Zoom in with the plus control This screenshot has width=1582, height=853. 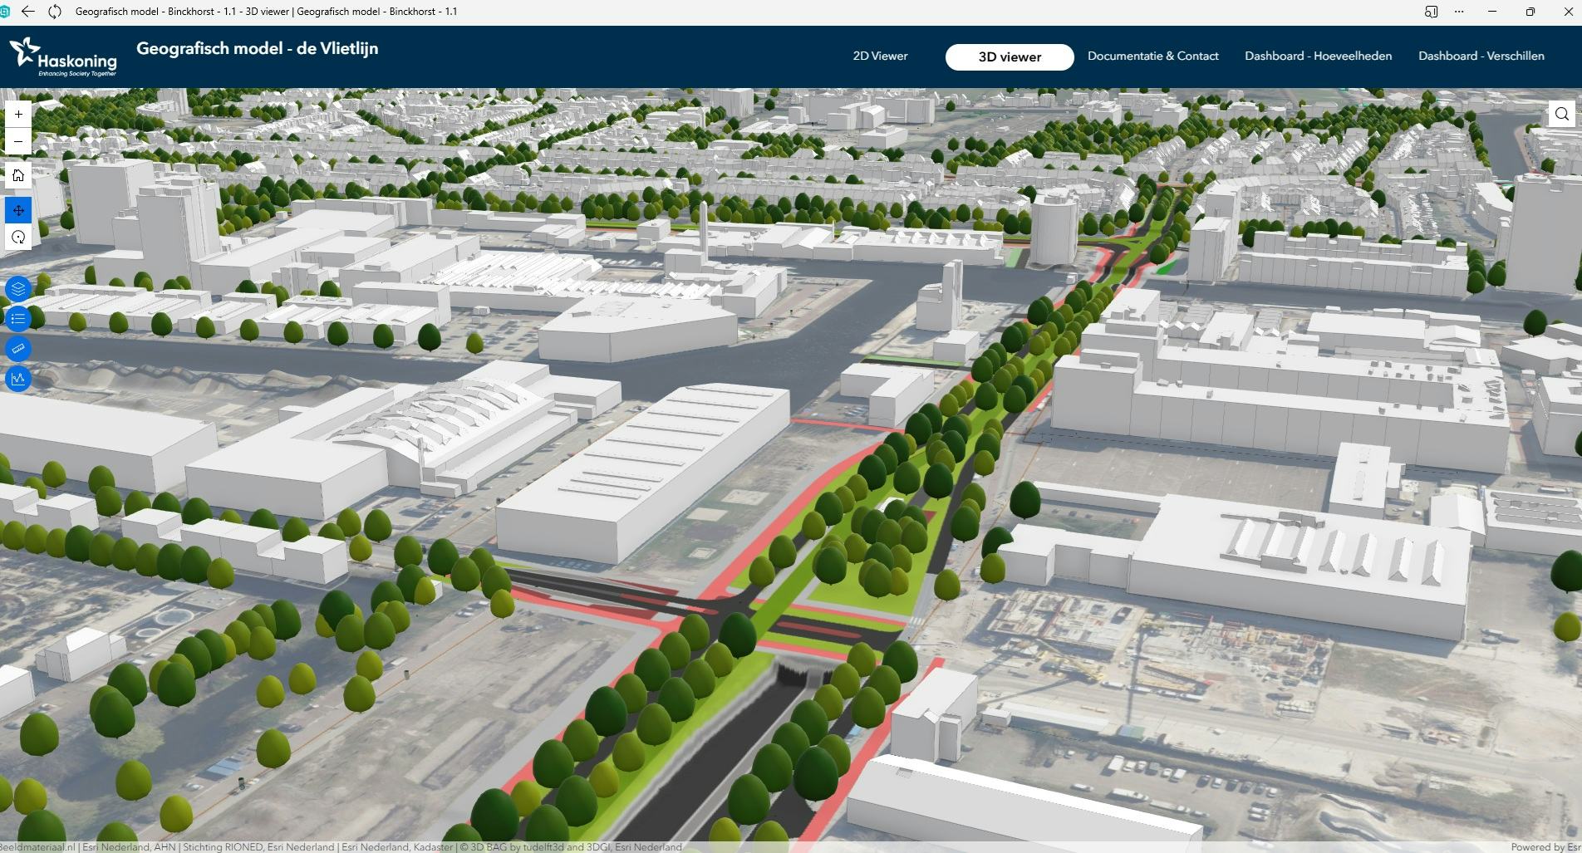(x=17, y=114)
